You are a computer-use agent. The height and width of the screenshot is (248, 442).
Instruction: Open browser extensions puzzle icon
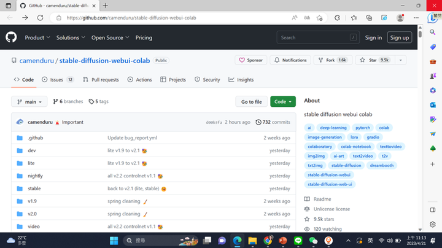(x=337, y=18)
